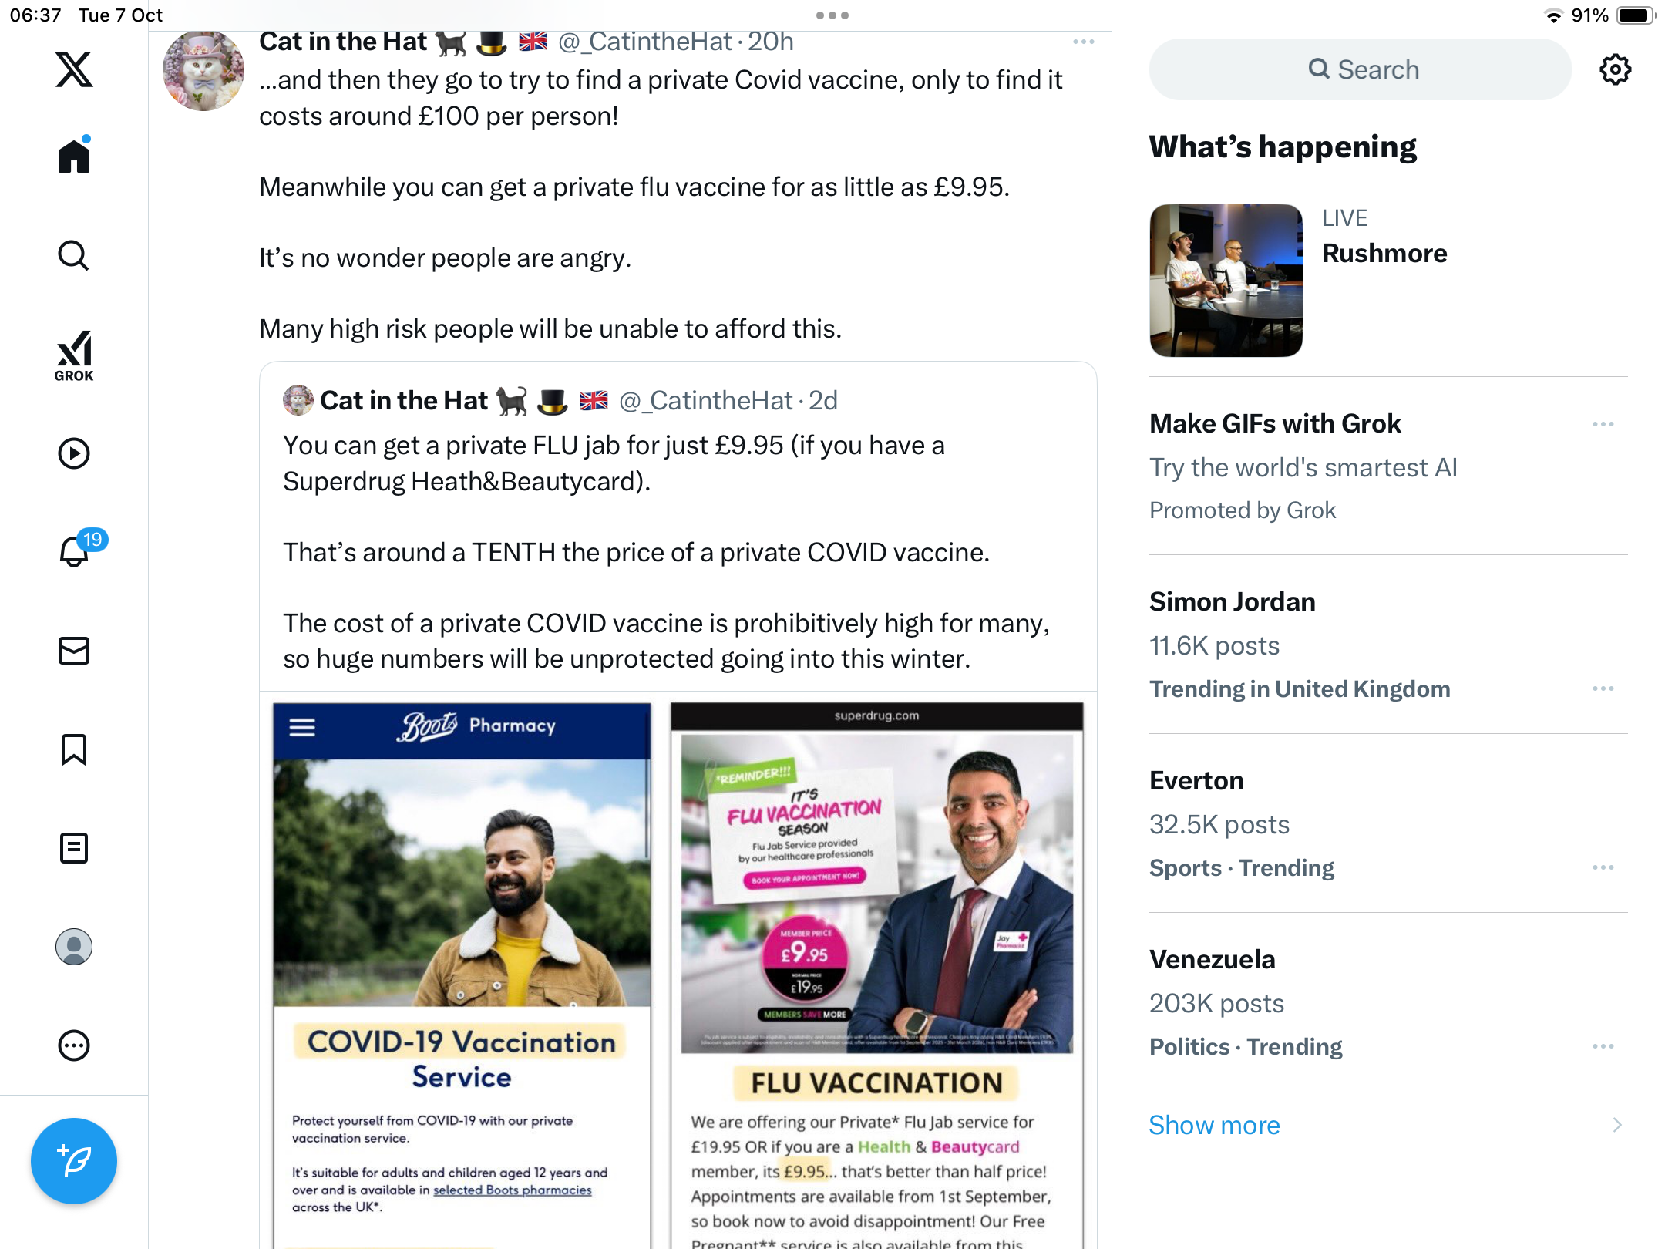
Task: Open more options for Simon Jordan trend
Action: point(1603,688)
